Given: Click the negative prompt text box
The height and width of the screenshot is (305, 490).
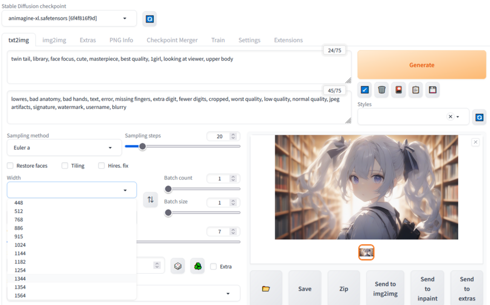Looking at the screenshot, I should (x=179, y=107).
